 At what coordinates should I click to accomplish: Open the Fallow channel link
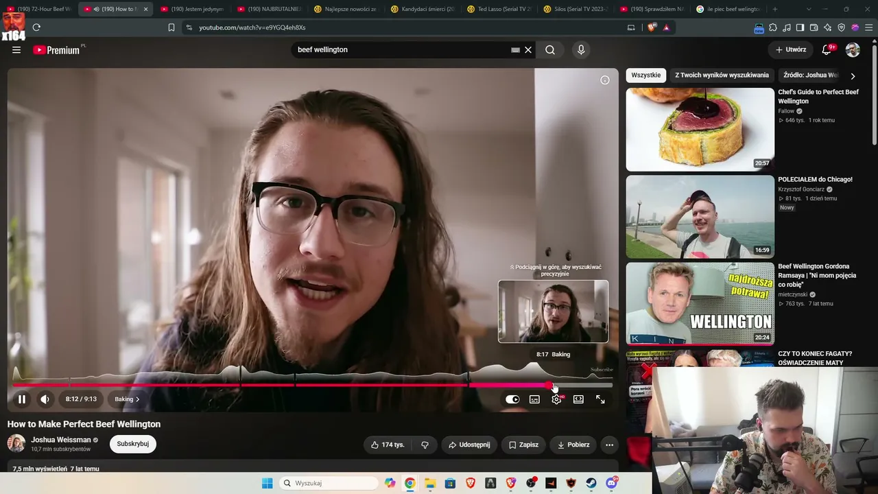[786, 111]
